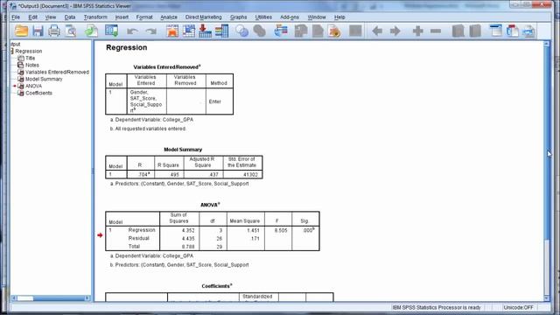Open the Insert menu
Viewport: 560px width, 315px height.
pyautogui.click(x=122, y=17)
